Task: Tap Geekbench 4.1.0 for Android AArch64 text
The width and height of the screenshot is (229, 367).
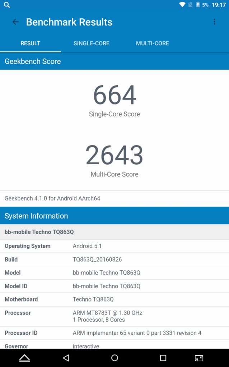Action: point(52,198)
